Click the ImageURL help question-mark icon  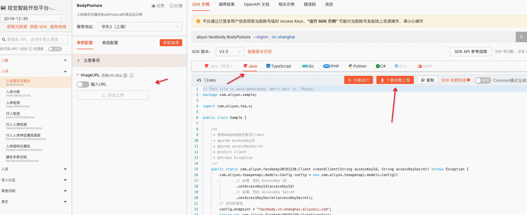coord(125,76)
